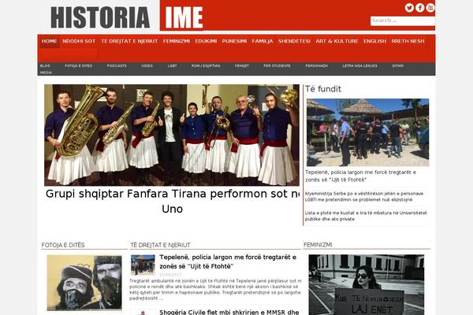Open Të fundit police crowd photo
Viewport: 473px width, 315px height.
tap(367, 132)
